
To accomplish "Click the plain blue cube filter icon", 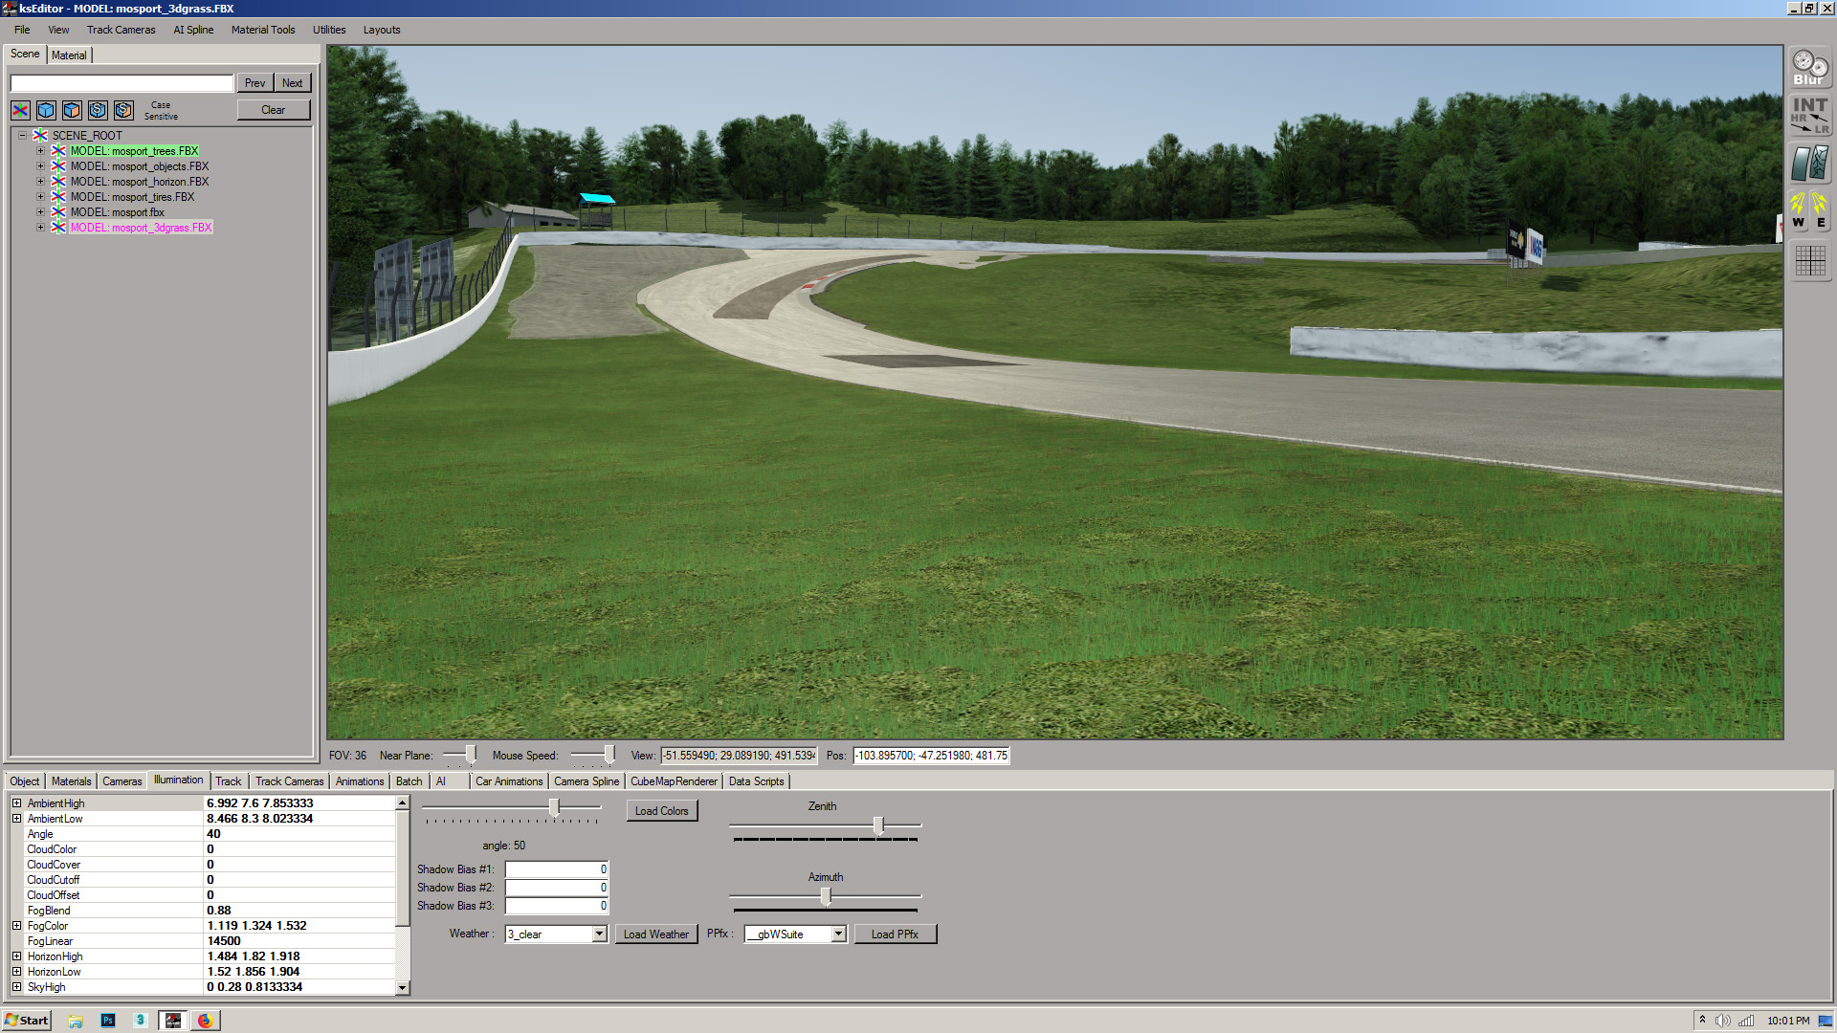I will click(46, 110).
